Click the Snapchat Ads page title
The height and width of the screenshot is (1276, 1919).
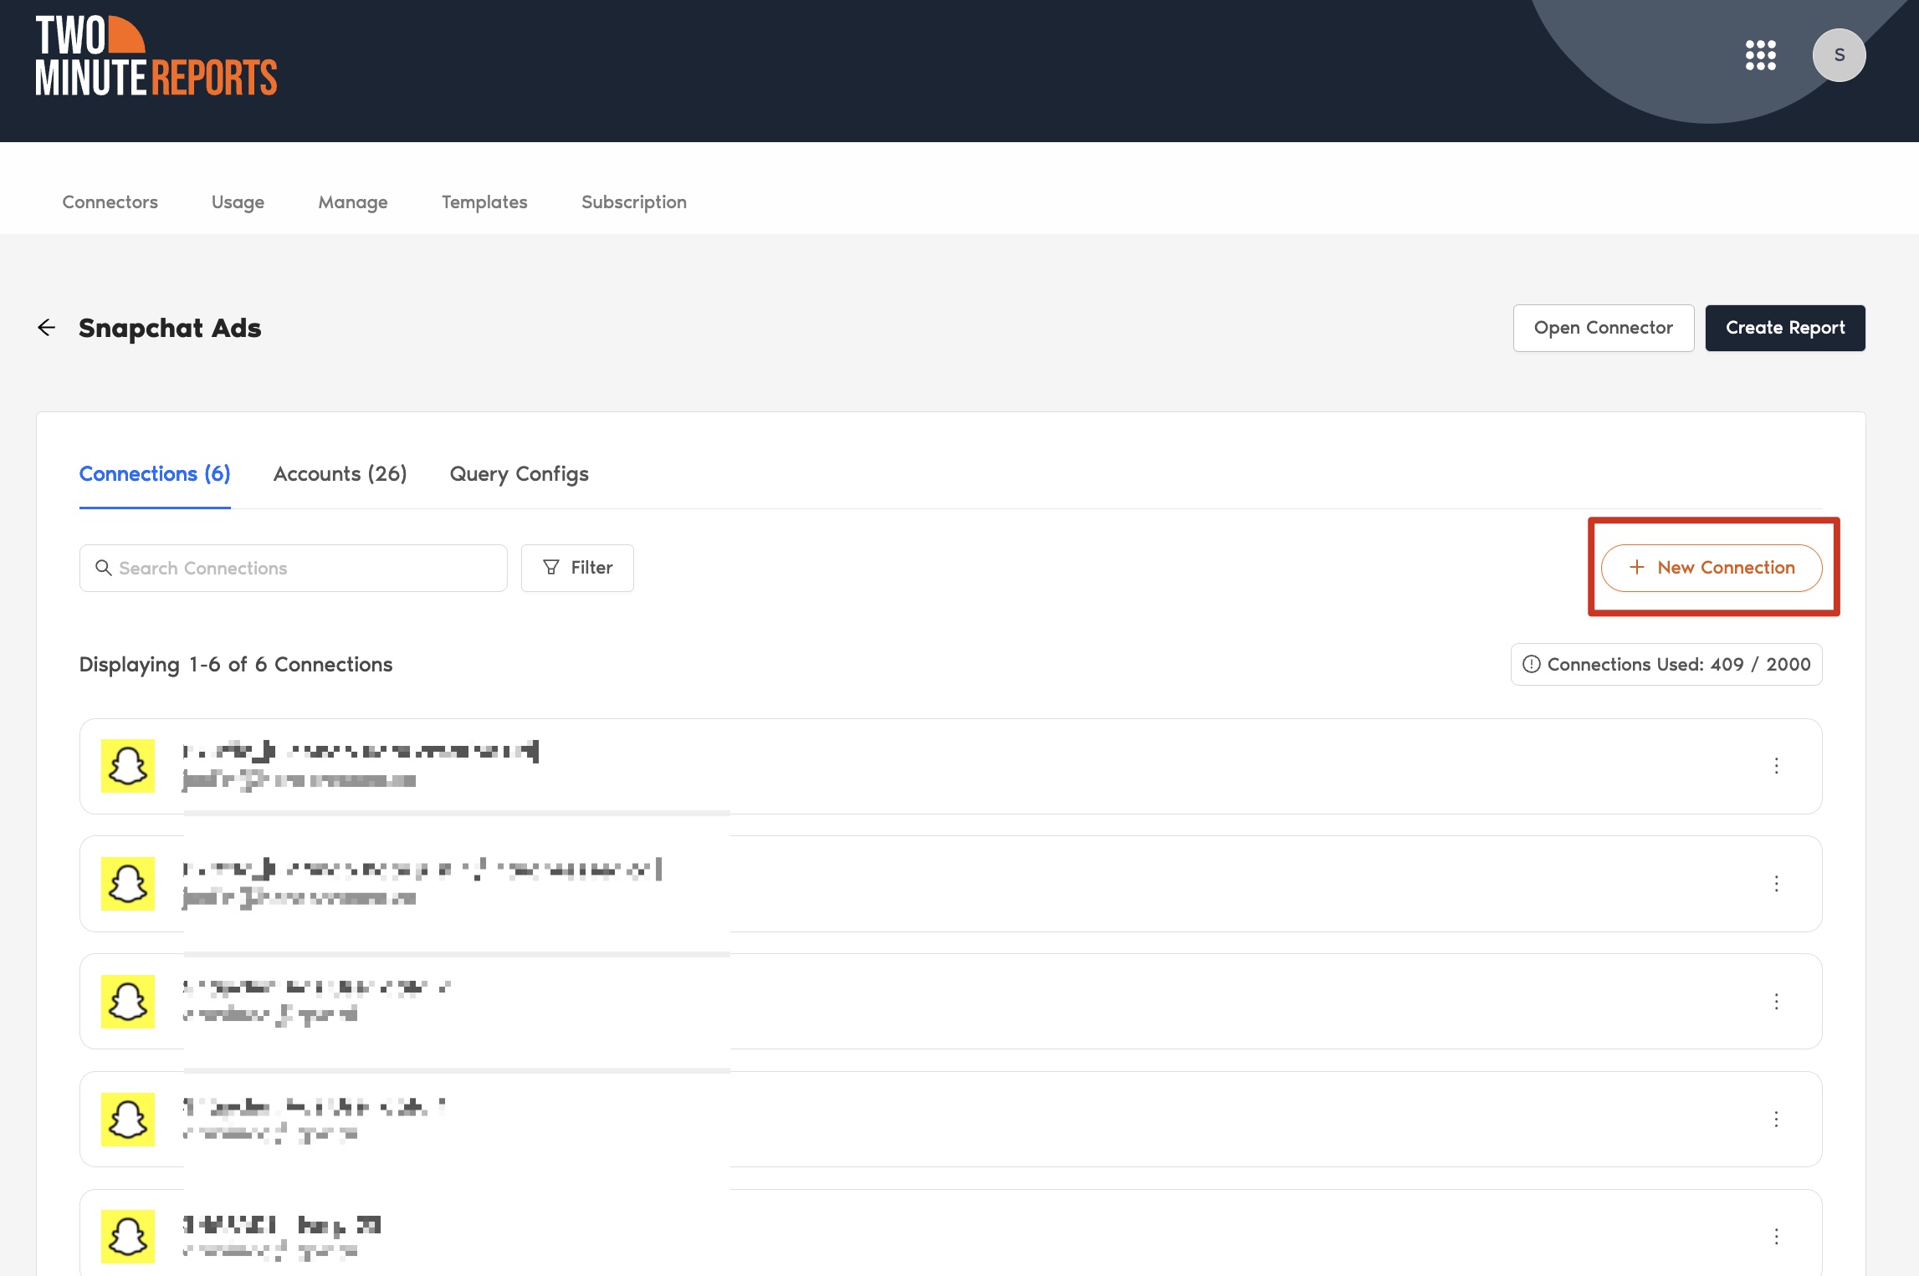click(170, 328)
